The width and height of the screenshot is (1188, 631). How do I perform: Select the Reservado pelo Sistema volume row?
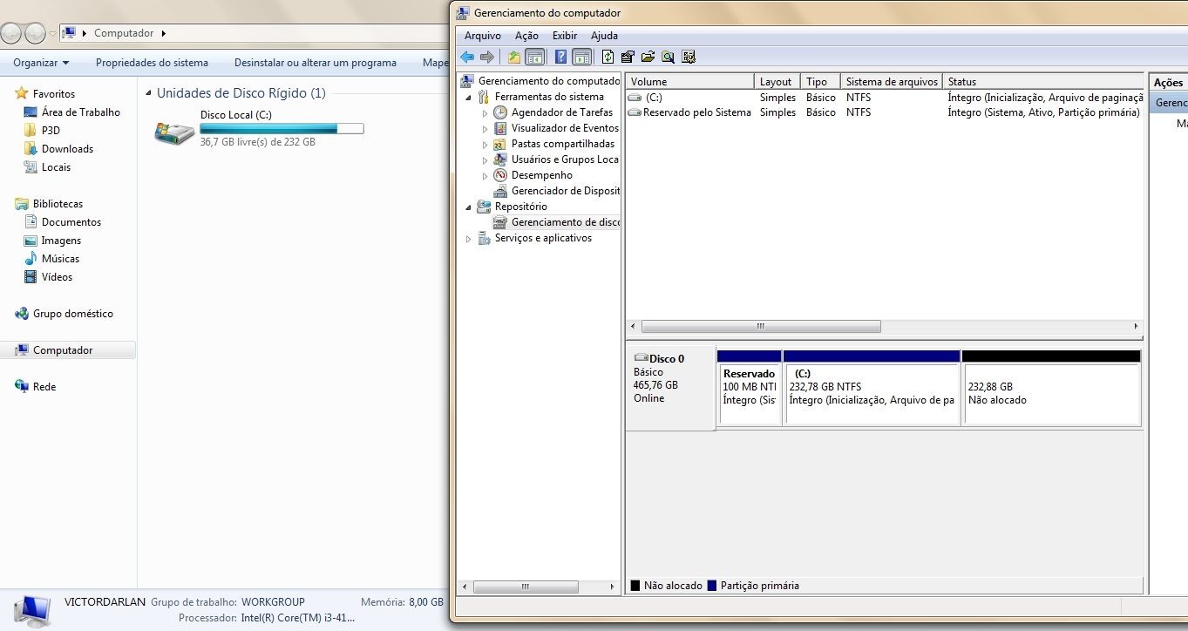(885, 112)
